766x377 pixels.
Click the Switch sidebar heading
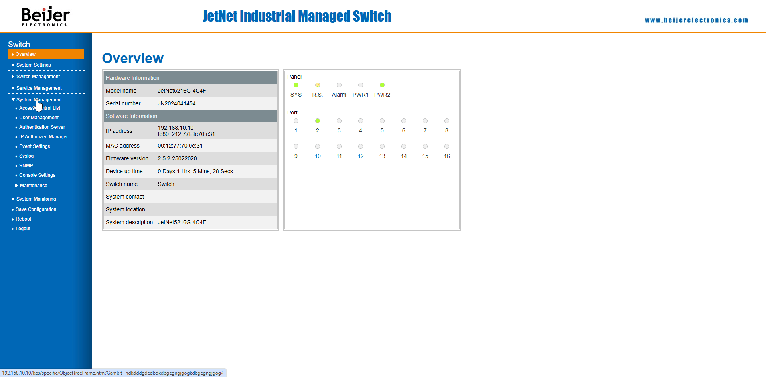click(x=19, y=44)
